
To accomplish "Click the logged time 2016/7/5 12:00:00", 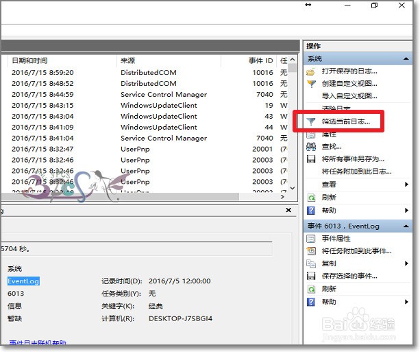I will [180, 281].
